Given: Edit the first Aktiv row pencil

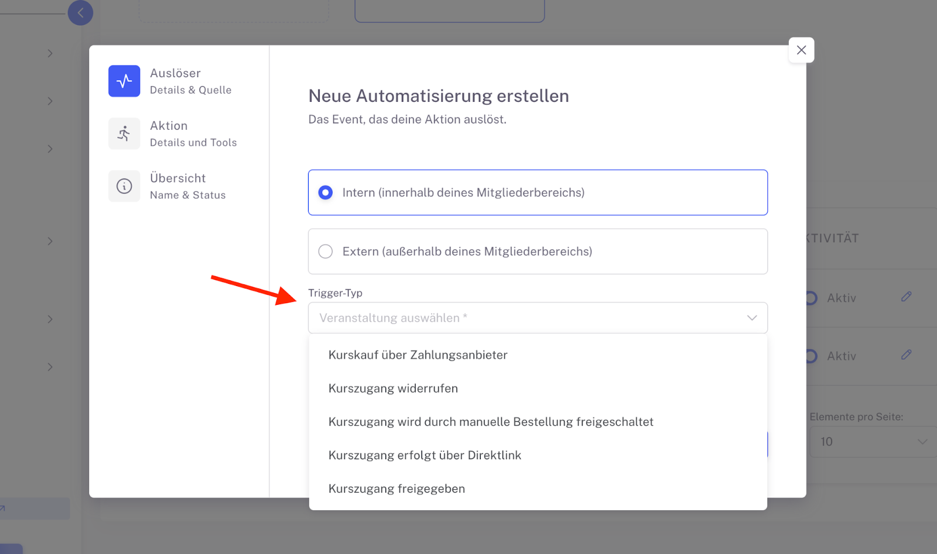Looking at the screenshot, I should (906, 297).
